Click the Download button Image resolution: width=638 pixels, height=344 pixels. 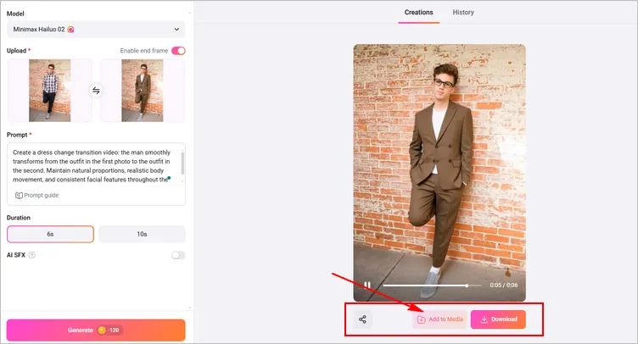point(499,319)
